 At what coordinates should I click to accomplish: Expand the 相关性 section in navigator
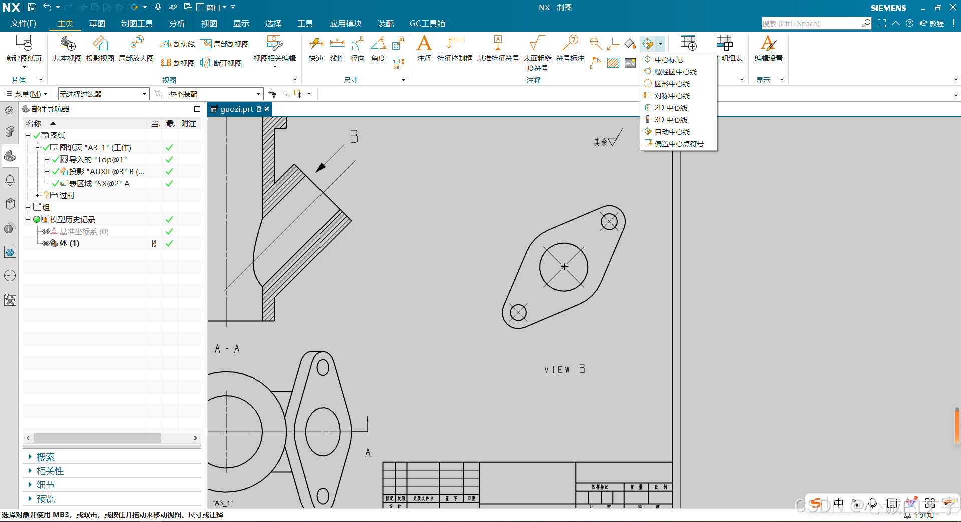pos(30,471)
